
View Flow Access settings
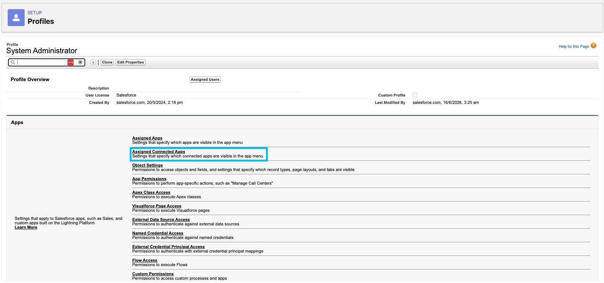tap(145, 260)
